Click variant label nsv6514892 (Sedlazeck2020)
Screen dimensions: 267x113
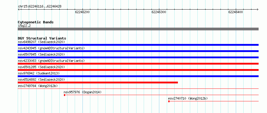click(41, 80)
